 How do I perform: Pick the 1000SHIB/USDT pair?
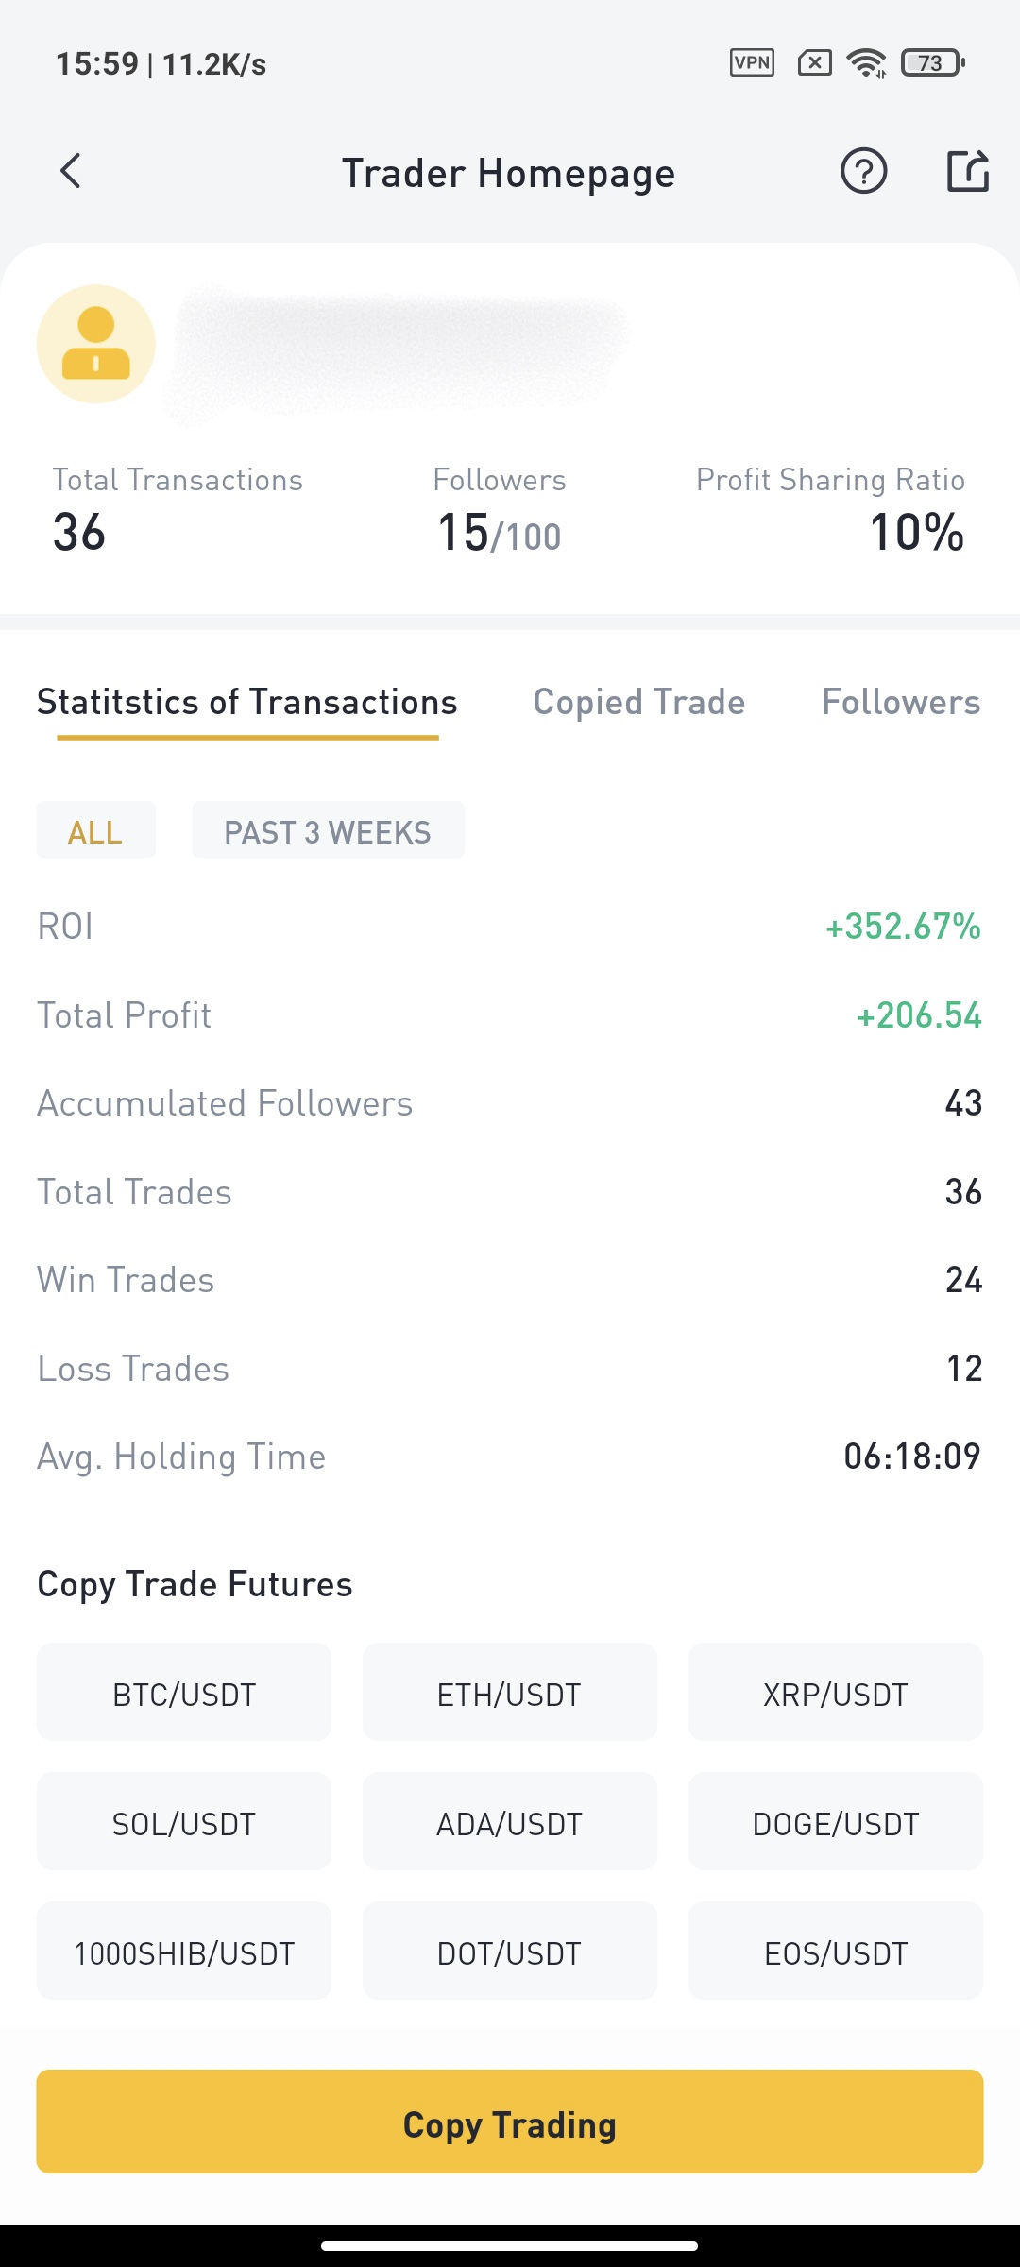pyautogui.click(x=184, y=1952)
